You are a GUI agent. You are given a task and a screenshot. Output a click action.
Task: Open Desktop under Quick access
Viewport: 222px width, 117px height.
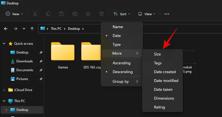pos(22,52)
